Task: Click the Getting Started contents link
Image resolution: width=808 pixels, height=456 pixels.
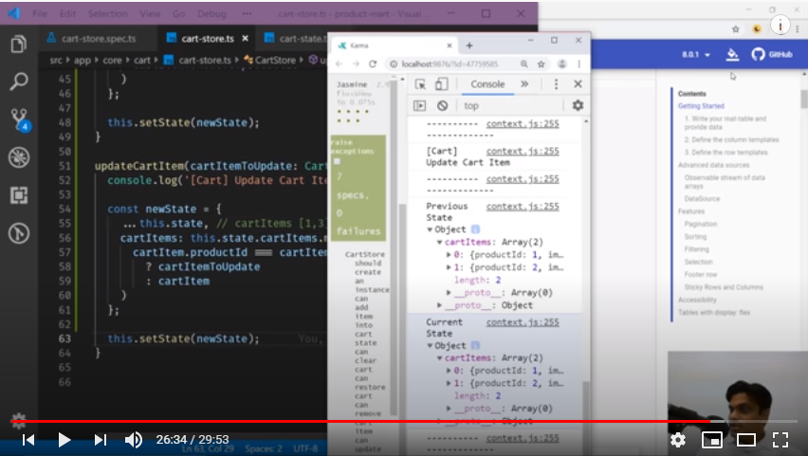Action: (x=701, y=106)
